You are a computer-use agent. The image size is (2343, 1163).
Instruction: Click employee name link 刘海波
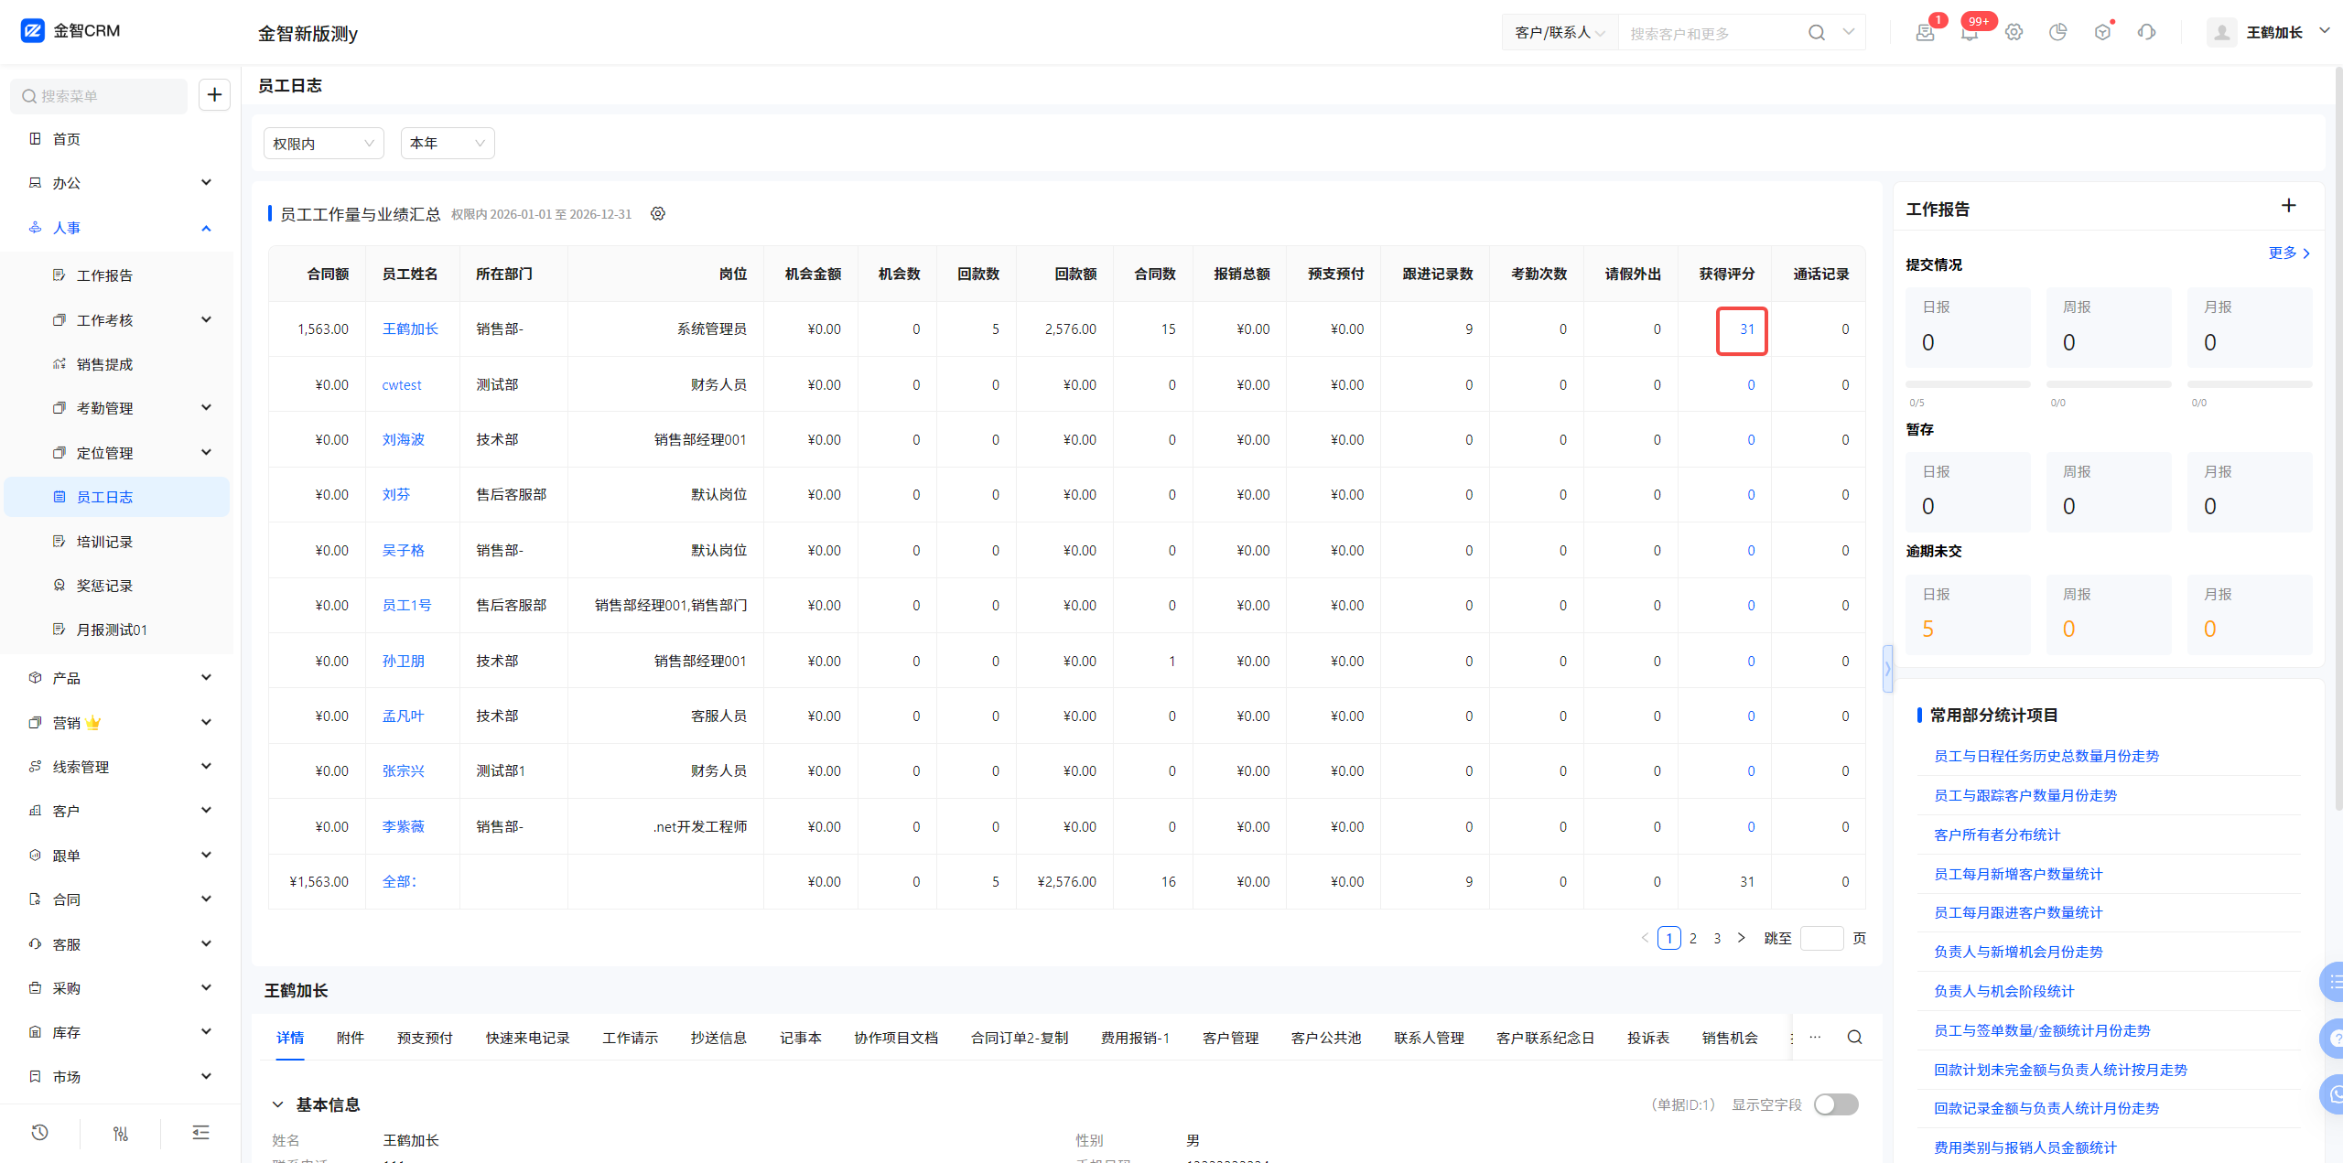point(403,440)
